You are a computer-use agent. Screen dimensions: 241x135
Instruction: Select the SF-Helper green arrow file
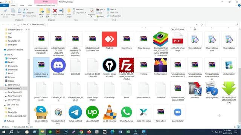[229, 88]
